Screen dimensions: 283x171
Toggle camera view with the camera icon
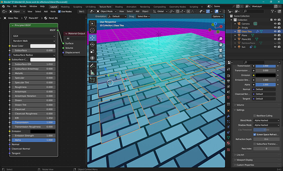click(221, 50)
